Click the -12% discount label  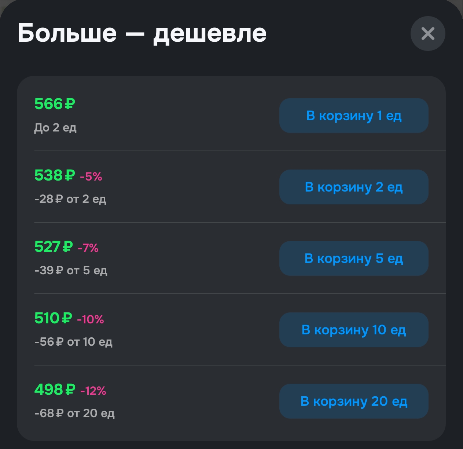(93, 391)
